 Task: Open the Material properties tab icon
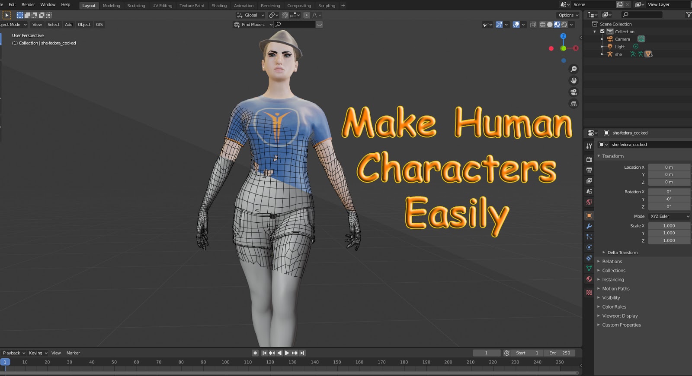pos(589,279)
